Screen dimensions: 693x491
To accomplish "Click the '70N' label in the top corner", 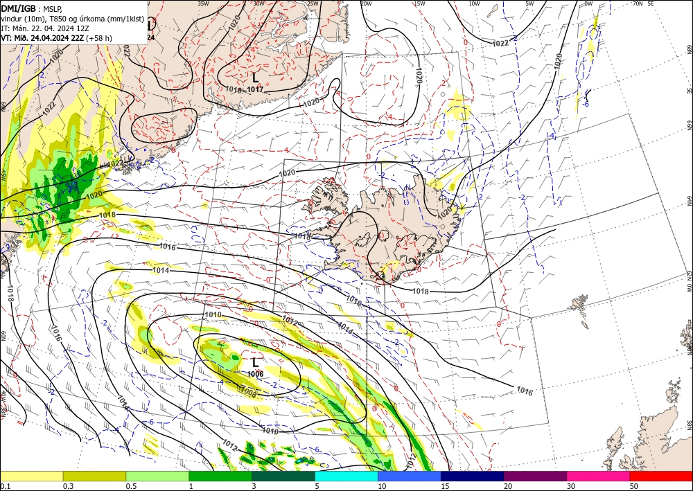I will pyautogui.click(x=638, y=3).
